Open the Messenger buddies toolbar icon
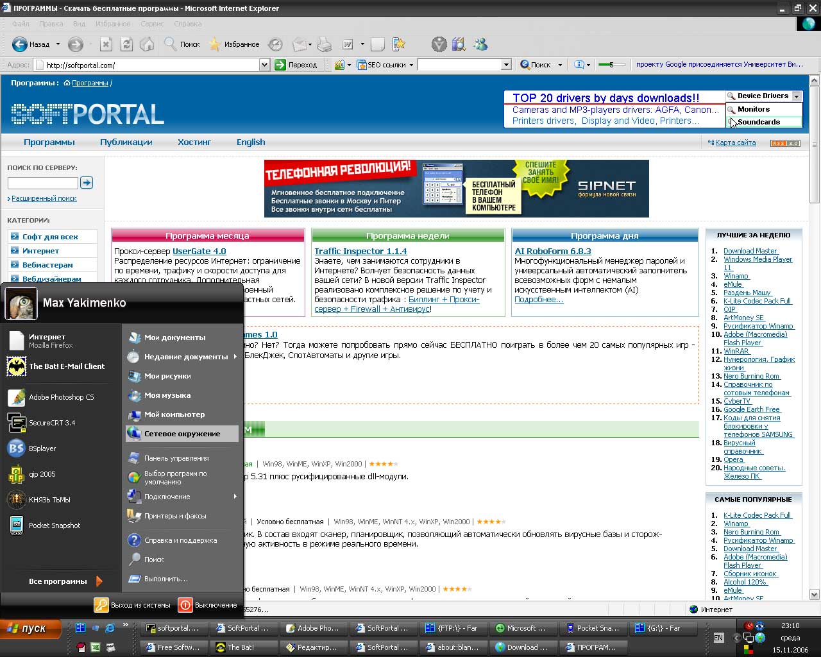Image resolution: width=821 pixels, height=657 pixels. point(480,44)
